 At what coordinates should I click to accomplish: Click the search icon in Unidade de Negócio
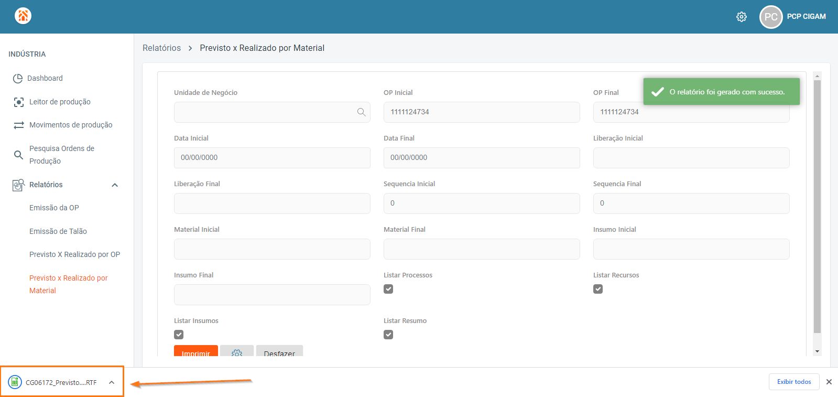[x=361, y=112]
